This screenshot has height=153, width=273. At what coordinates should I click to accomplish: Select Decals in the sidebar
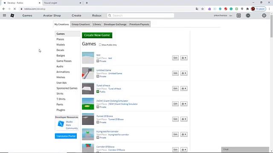(60, 50)
